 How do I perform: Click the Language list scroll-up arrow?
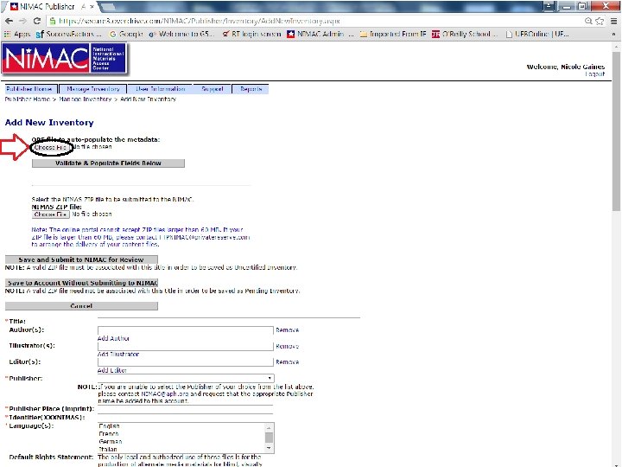(269, 427)
